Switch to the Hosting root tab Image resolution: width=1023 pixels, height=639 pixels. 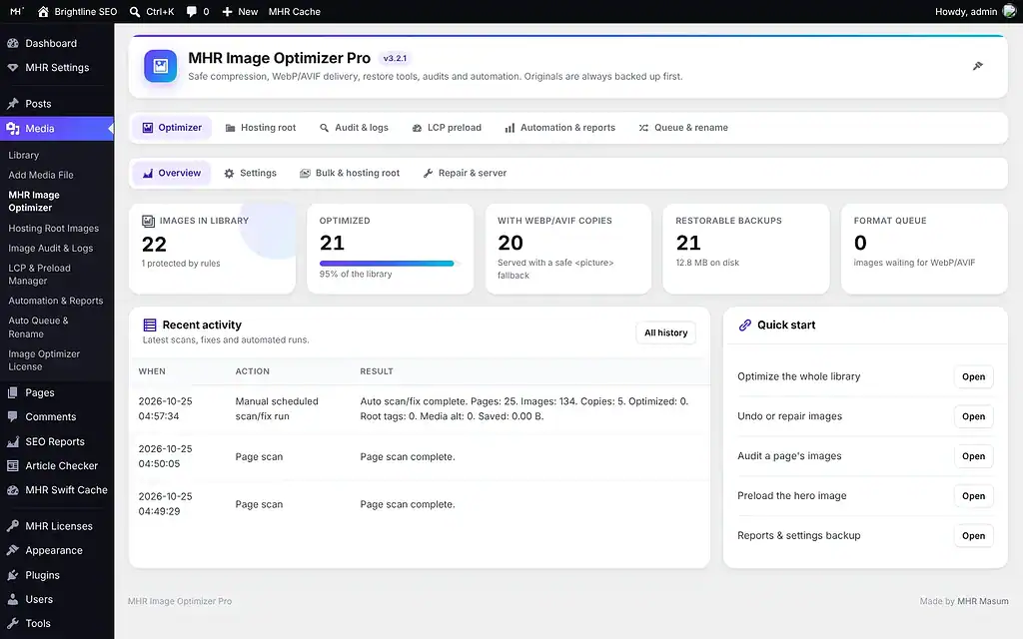(x=261, y=128)
